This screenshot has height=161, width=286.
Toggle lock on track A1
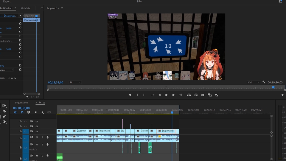click(x=21, y=138)
